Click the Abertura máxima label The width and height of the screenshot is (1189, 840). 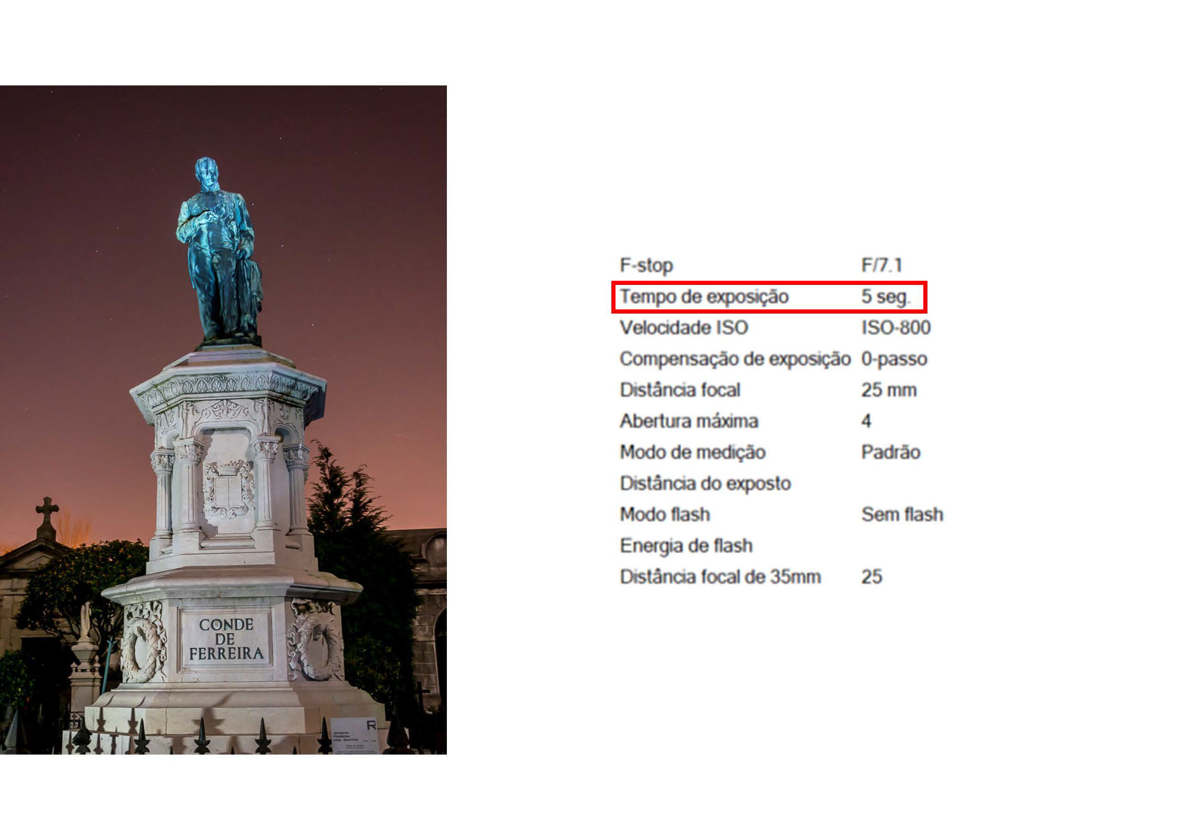pyautogui.click(x=689, y=421)
